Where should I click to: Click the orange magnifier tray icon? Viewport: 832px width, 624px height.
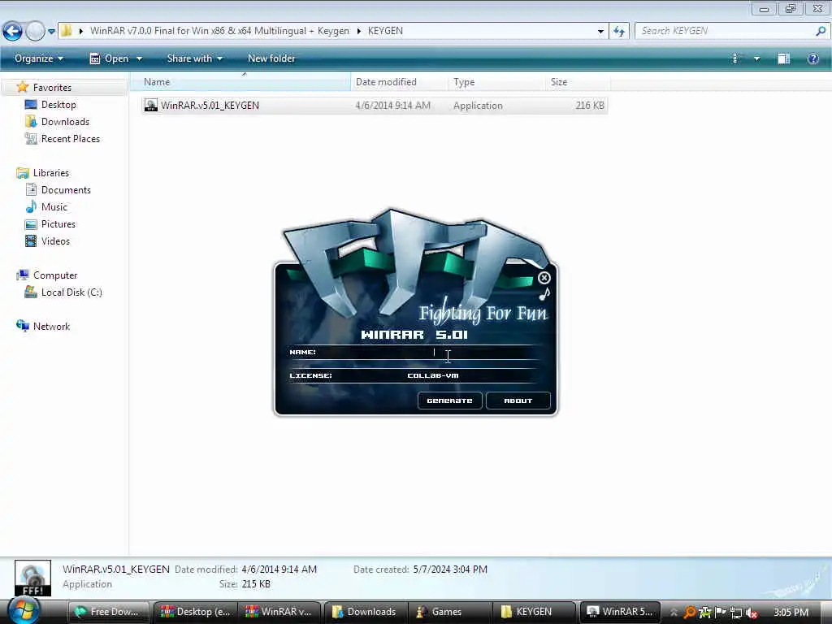coord(690,613)
